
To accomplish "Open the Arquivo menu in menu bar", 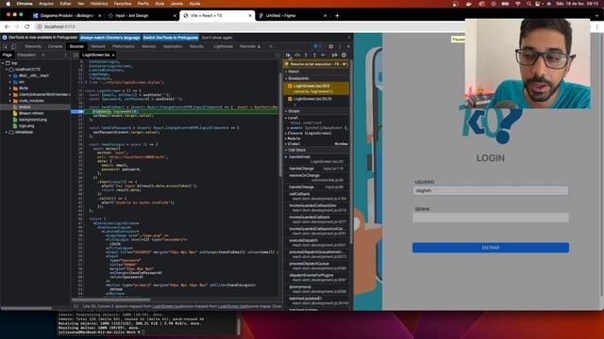I will pos(46,4).
